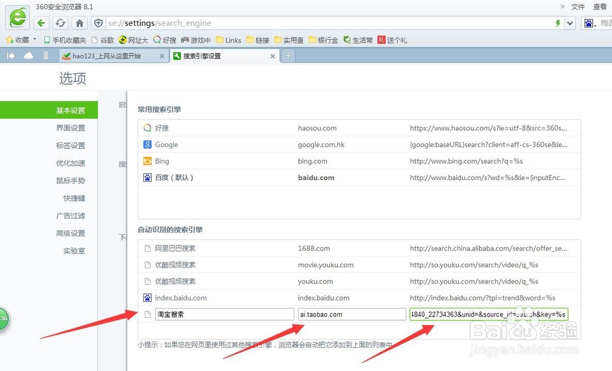Image resolution: width=612 pixels, height=371 pixels.
Task: Open Baidu paw search engine selector
Action: click(x=590, y=23)
